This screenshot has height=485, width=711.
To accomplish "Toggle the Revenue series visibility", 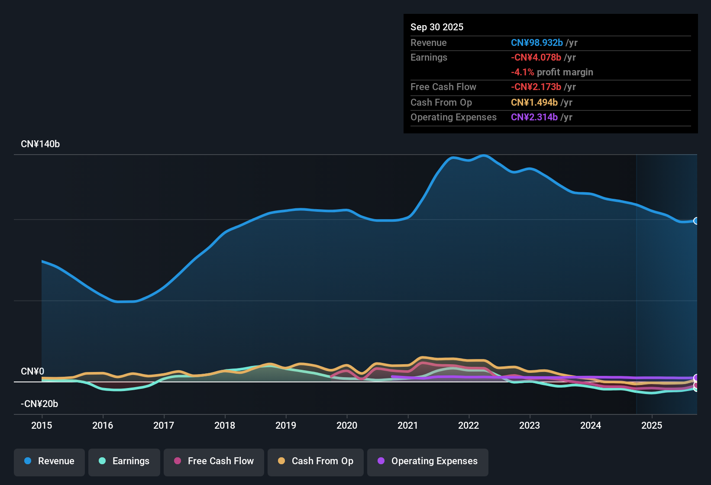I will [x=49, y=461].
